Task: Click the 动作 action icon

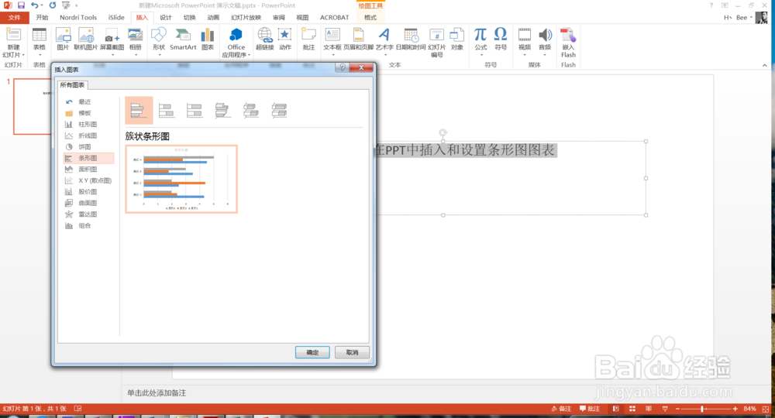Action: pyautogui.click(x=285, y=39)
